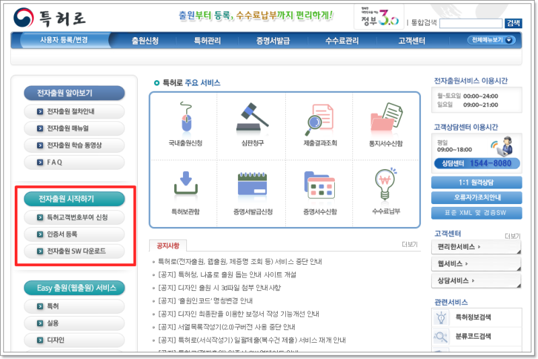The image size is (538, 359).
Task: Open 특허보관함 download tray icon
Action: (x=186, y=183)
